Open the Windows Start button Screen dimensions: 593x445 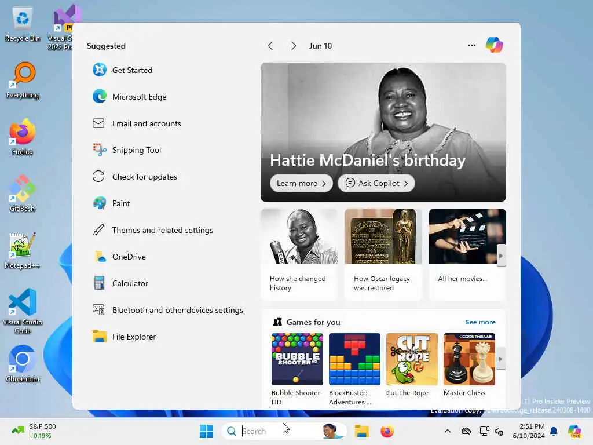[207, 431]
